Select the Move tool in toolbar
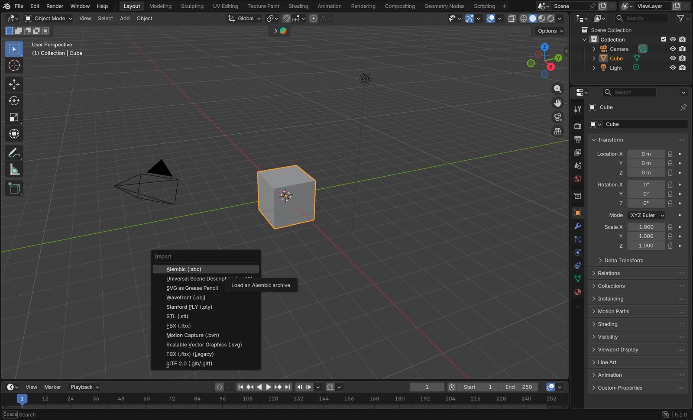The image size is (693, 420). coord(14,84)
